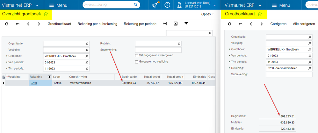
Task: Click Rekening per periode button
Action: (140, 24)
